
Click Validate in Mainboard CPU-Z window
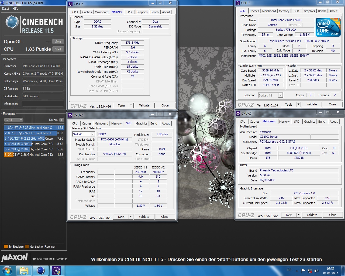pos(312,215)
